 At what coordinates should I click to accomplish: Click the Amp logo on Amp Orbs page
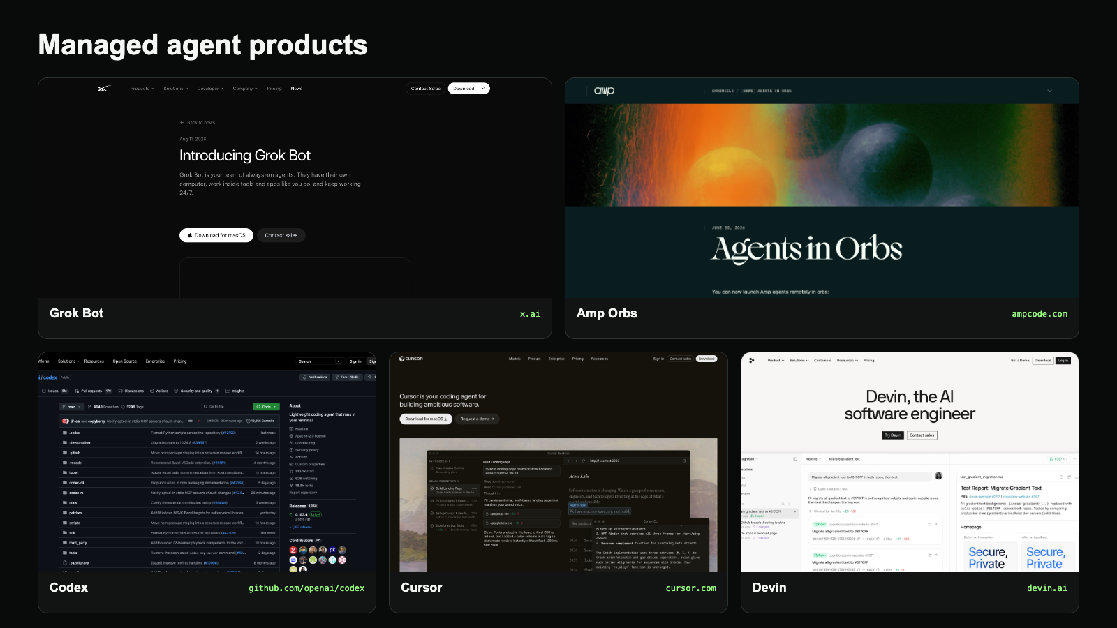(x=605, y=91)
